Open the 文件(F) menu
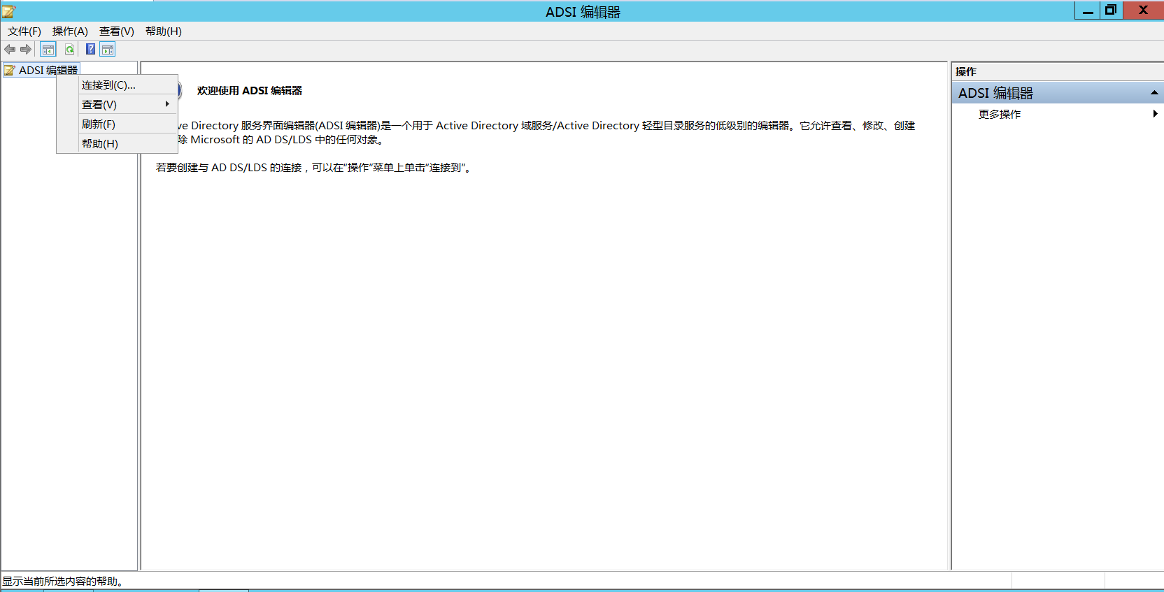Viewport: 1164px width, 592px height. point(24,31)
